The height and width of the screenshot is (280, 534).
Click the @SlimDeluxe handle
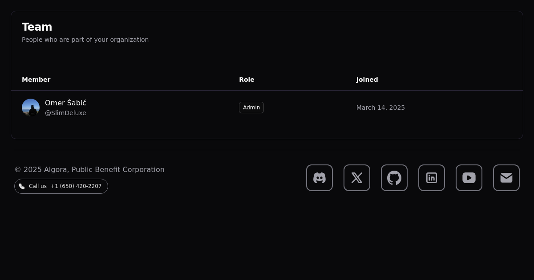coord(65,113)
